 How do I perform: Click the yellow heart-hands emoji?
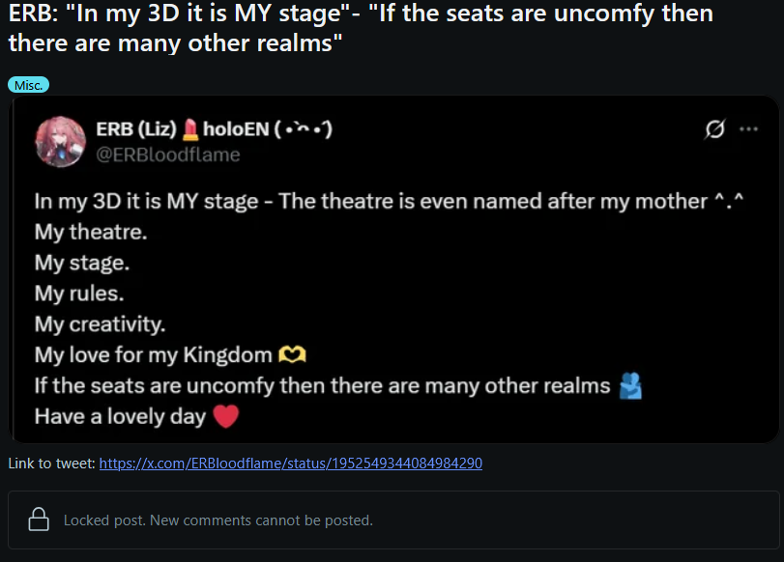tap(292, 354)
